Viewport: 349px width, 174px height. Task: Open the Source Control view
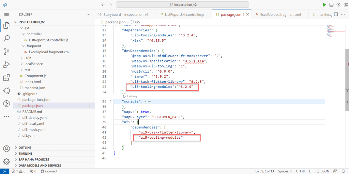coord(6,52)
